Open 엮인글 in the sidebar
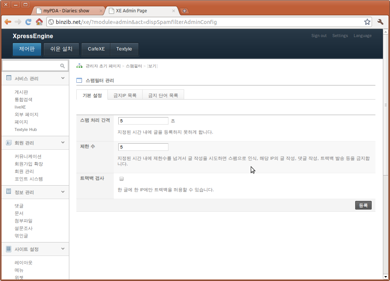Screen dimensions: 390x281 (21, 236)
